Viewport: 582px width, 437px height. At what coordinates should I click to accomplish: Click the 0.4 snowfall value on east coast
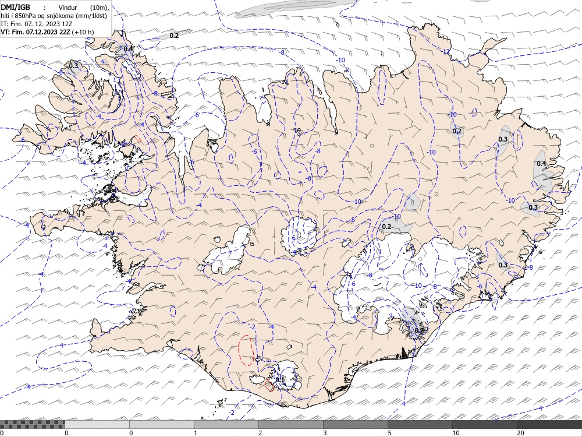[541, 164]
